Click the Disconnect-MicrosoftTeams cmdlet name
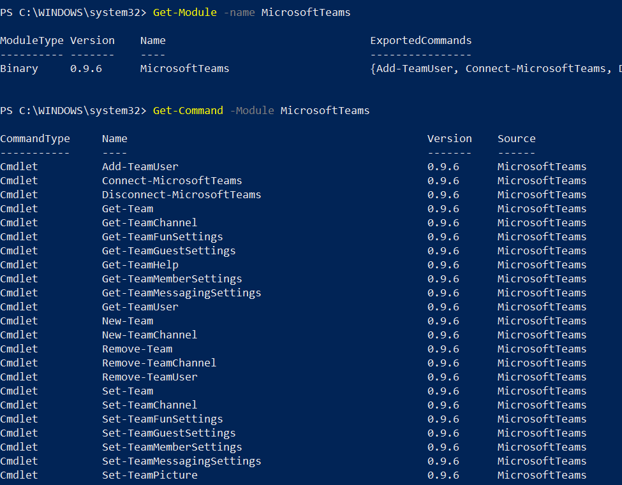The width and height of the screenshot is (622, 485). point(181,194)
